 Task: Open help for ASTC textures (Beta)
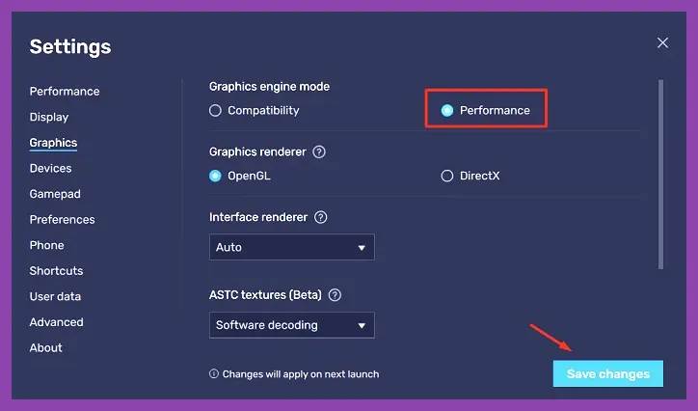(335, 295)
